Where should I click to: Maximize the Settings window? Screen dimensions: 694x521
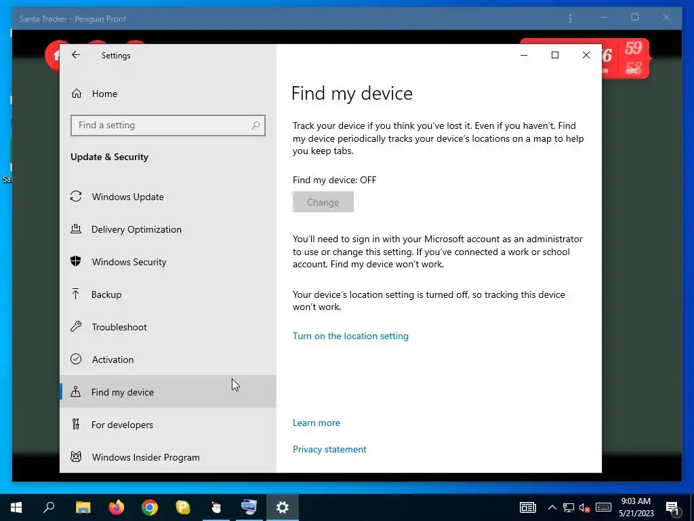point(554,55)
